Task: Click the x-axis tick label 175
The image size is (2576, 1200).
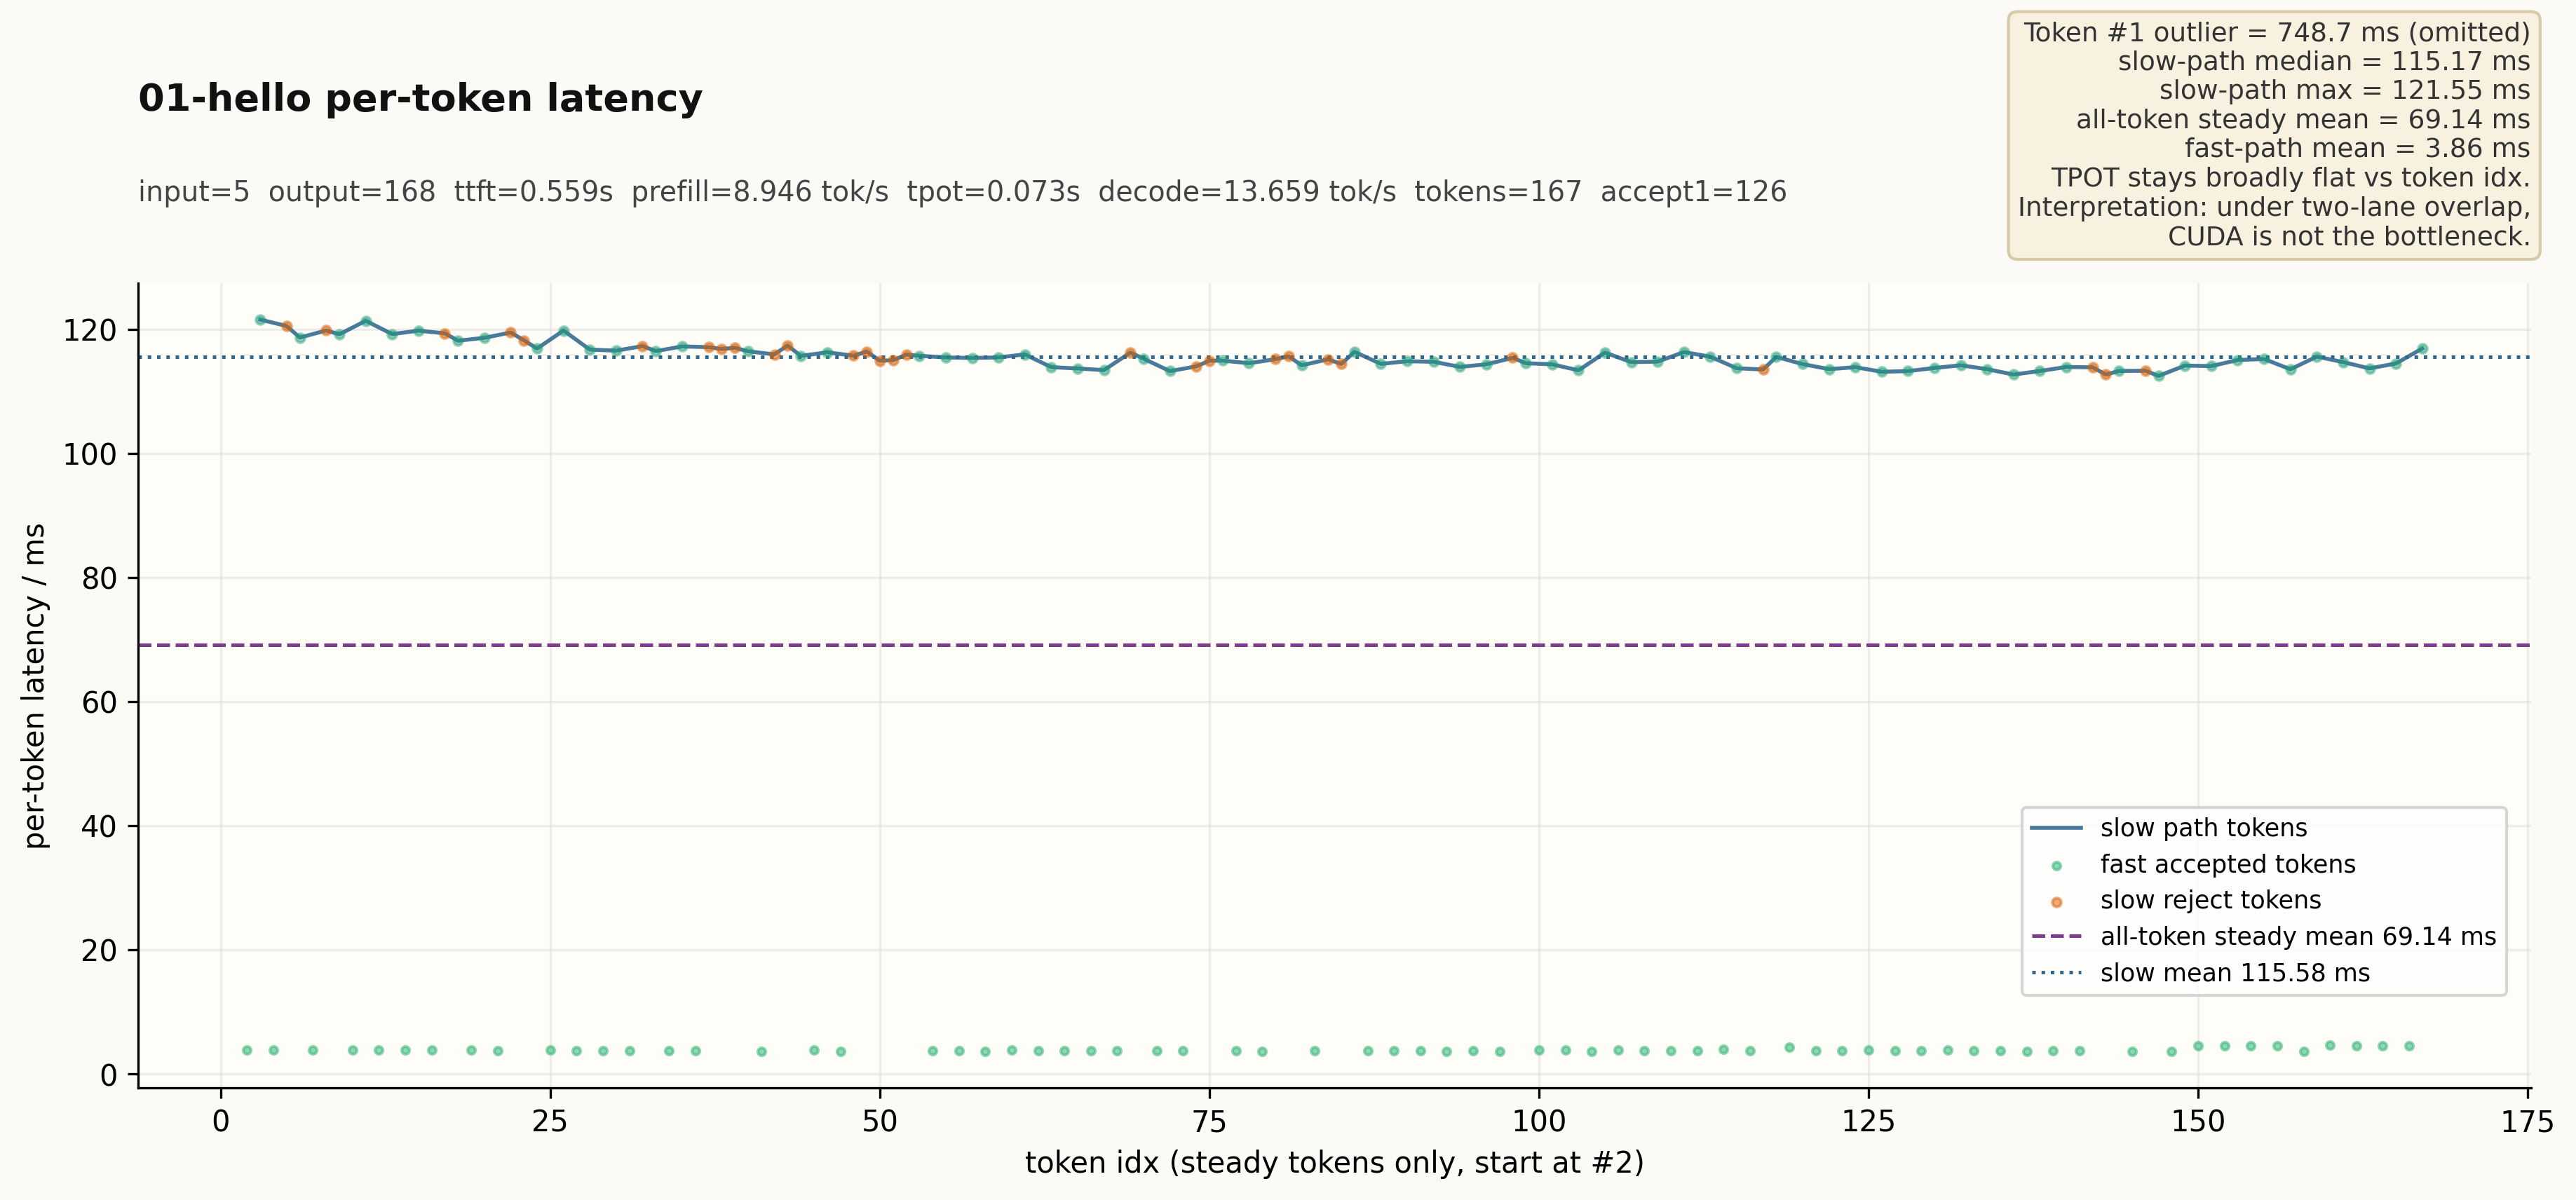Action: click(2527, 1122)
